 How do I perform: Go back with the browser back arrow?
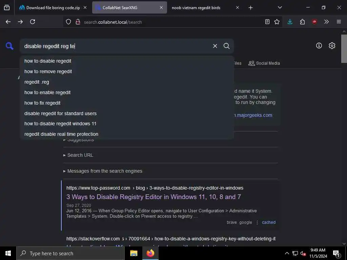pos(8,22)
